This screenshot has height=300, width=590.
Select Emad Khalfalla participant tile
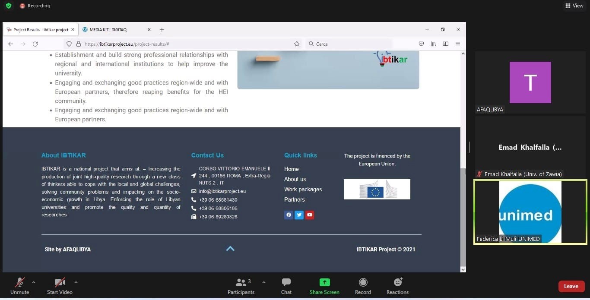(x=530, y=147)
